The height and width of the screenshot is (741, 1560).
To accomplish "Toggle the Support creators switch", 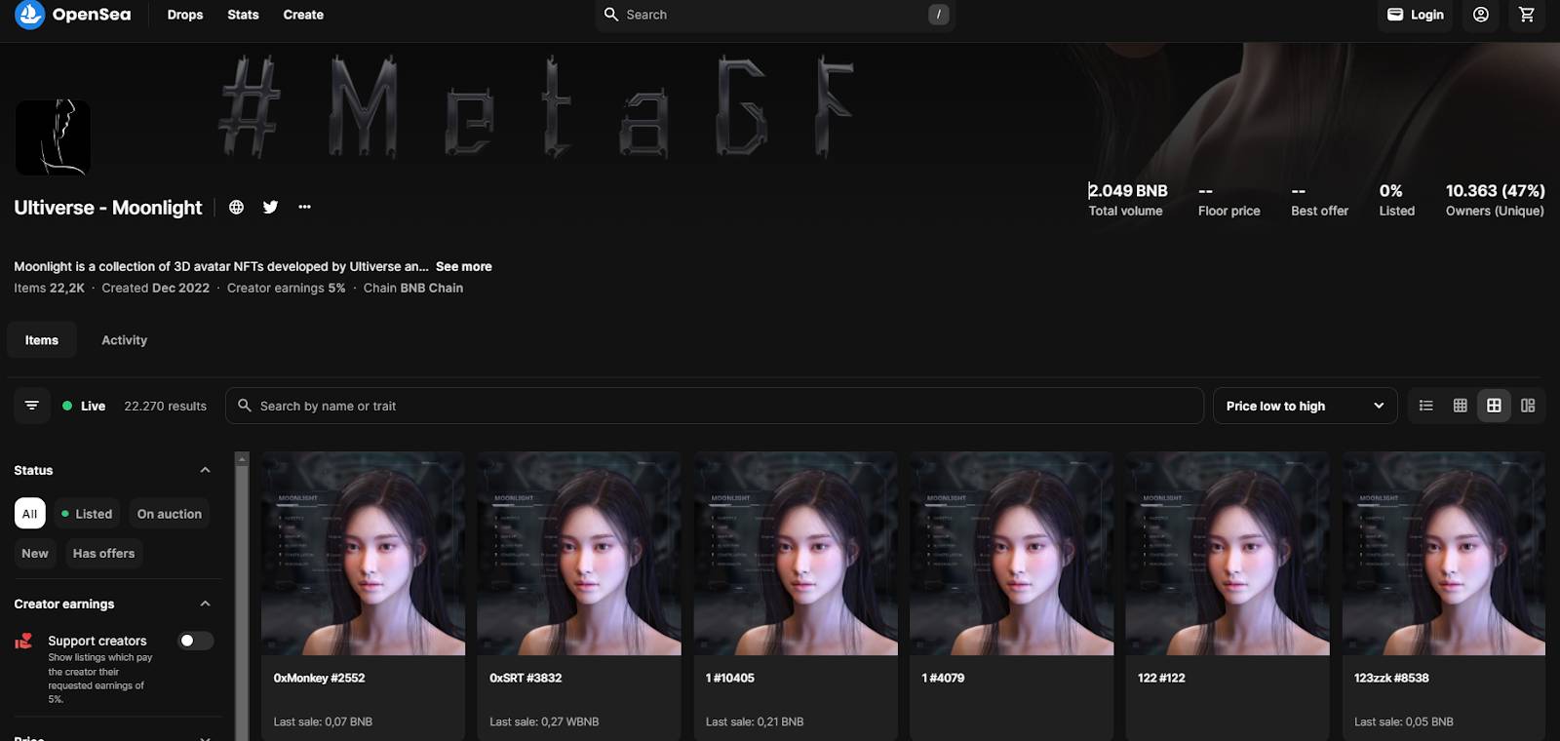I will [x=195, y=641].
